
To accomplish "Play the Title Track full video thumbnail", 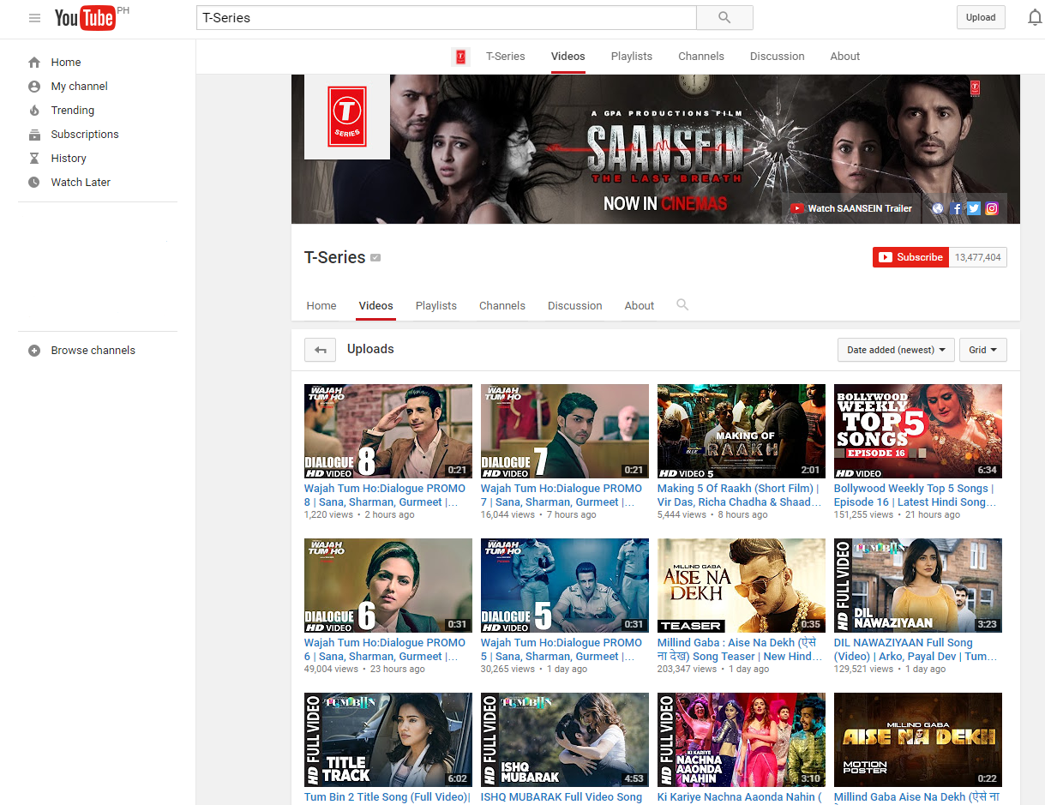I will (388, 740).
